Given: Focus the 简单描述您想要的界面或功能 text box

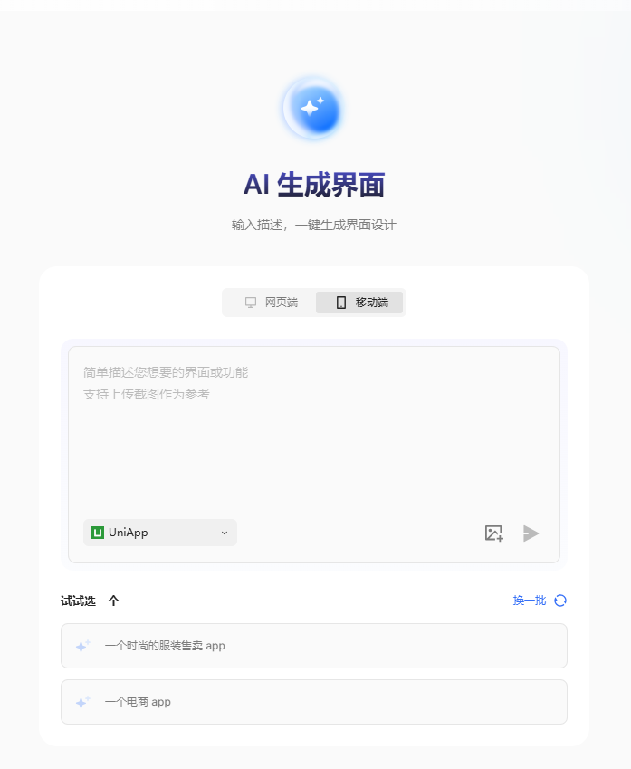Looking at the screenshot, I should (x=314, y=431).
